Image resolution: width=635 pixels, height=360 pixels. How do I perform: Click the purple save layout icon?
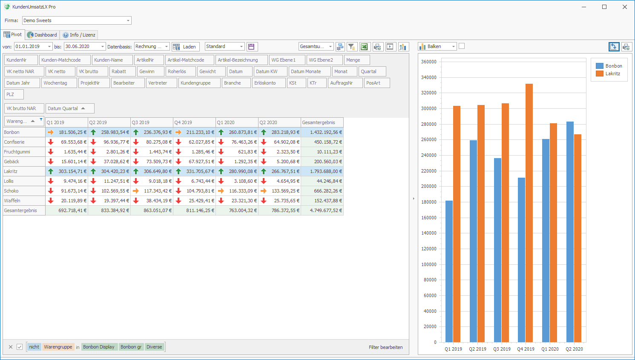click(252, 47)
